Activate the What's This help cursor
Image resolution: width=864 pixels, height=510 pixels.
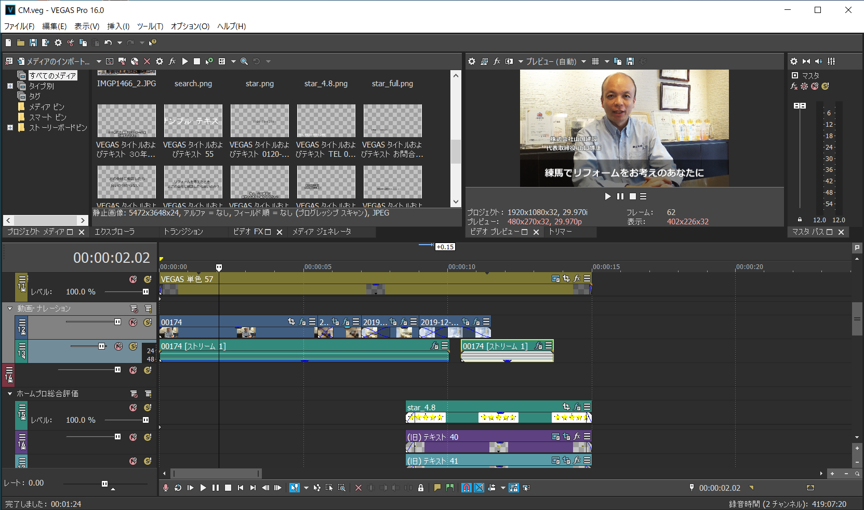(x=153, y=43)
